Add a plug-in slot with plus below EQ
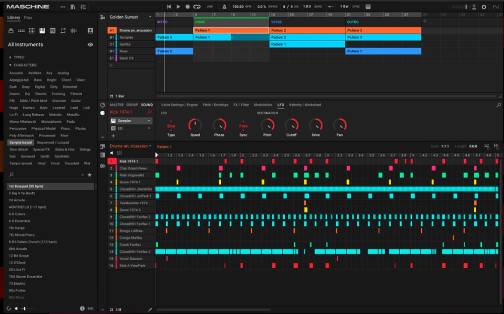 click(113, 136)
